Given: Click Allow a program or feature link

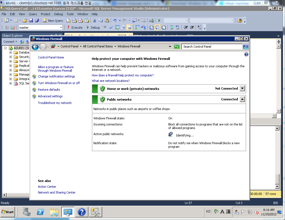Looking at the screenshot, I should (56, 69).
